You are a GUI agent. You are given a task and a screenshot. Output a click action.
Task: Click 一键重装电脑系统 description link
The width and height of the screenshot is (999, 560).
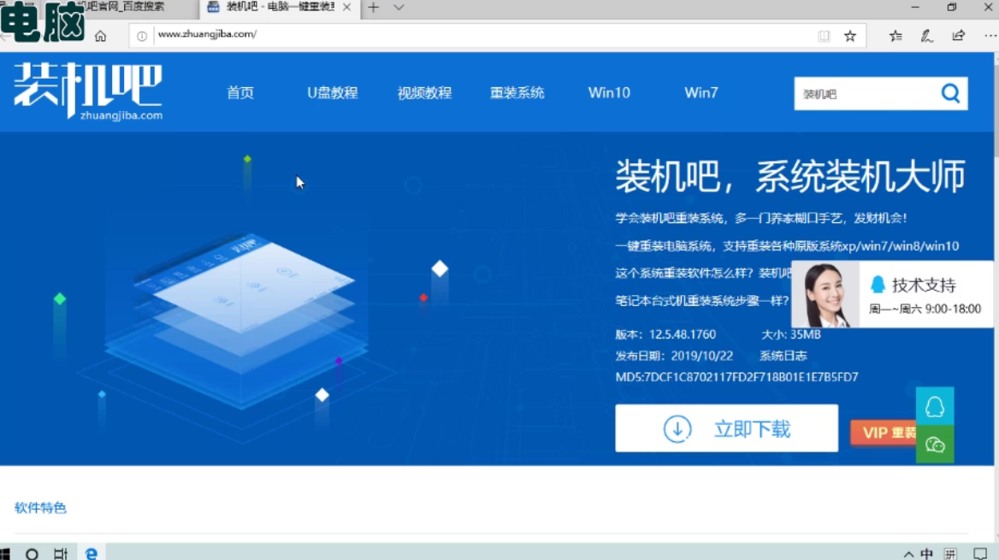787,246
